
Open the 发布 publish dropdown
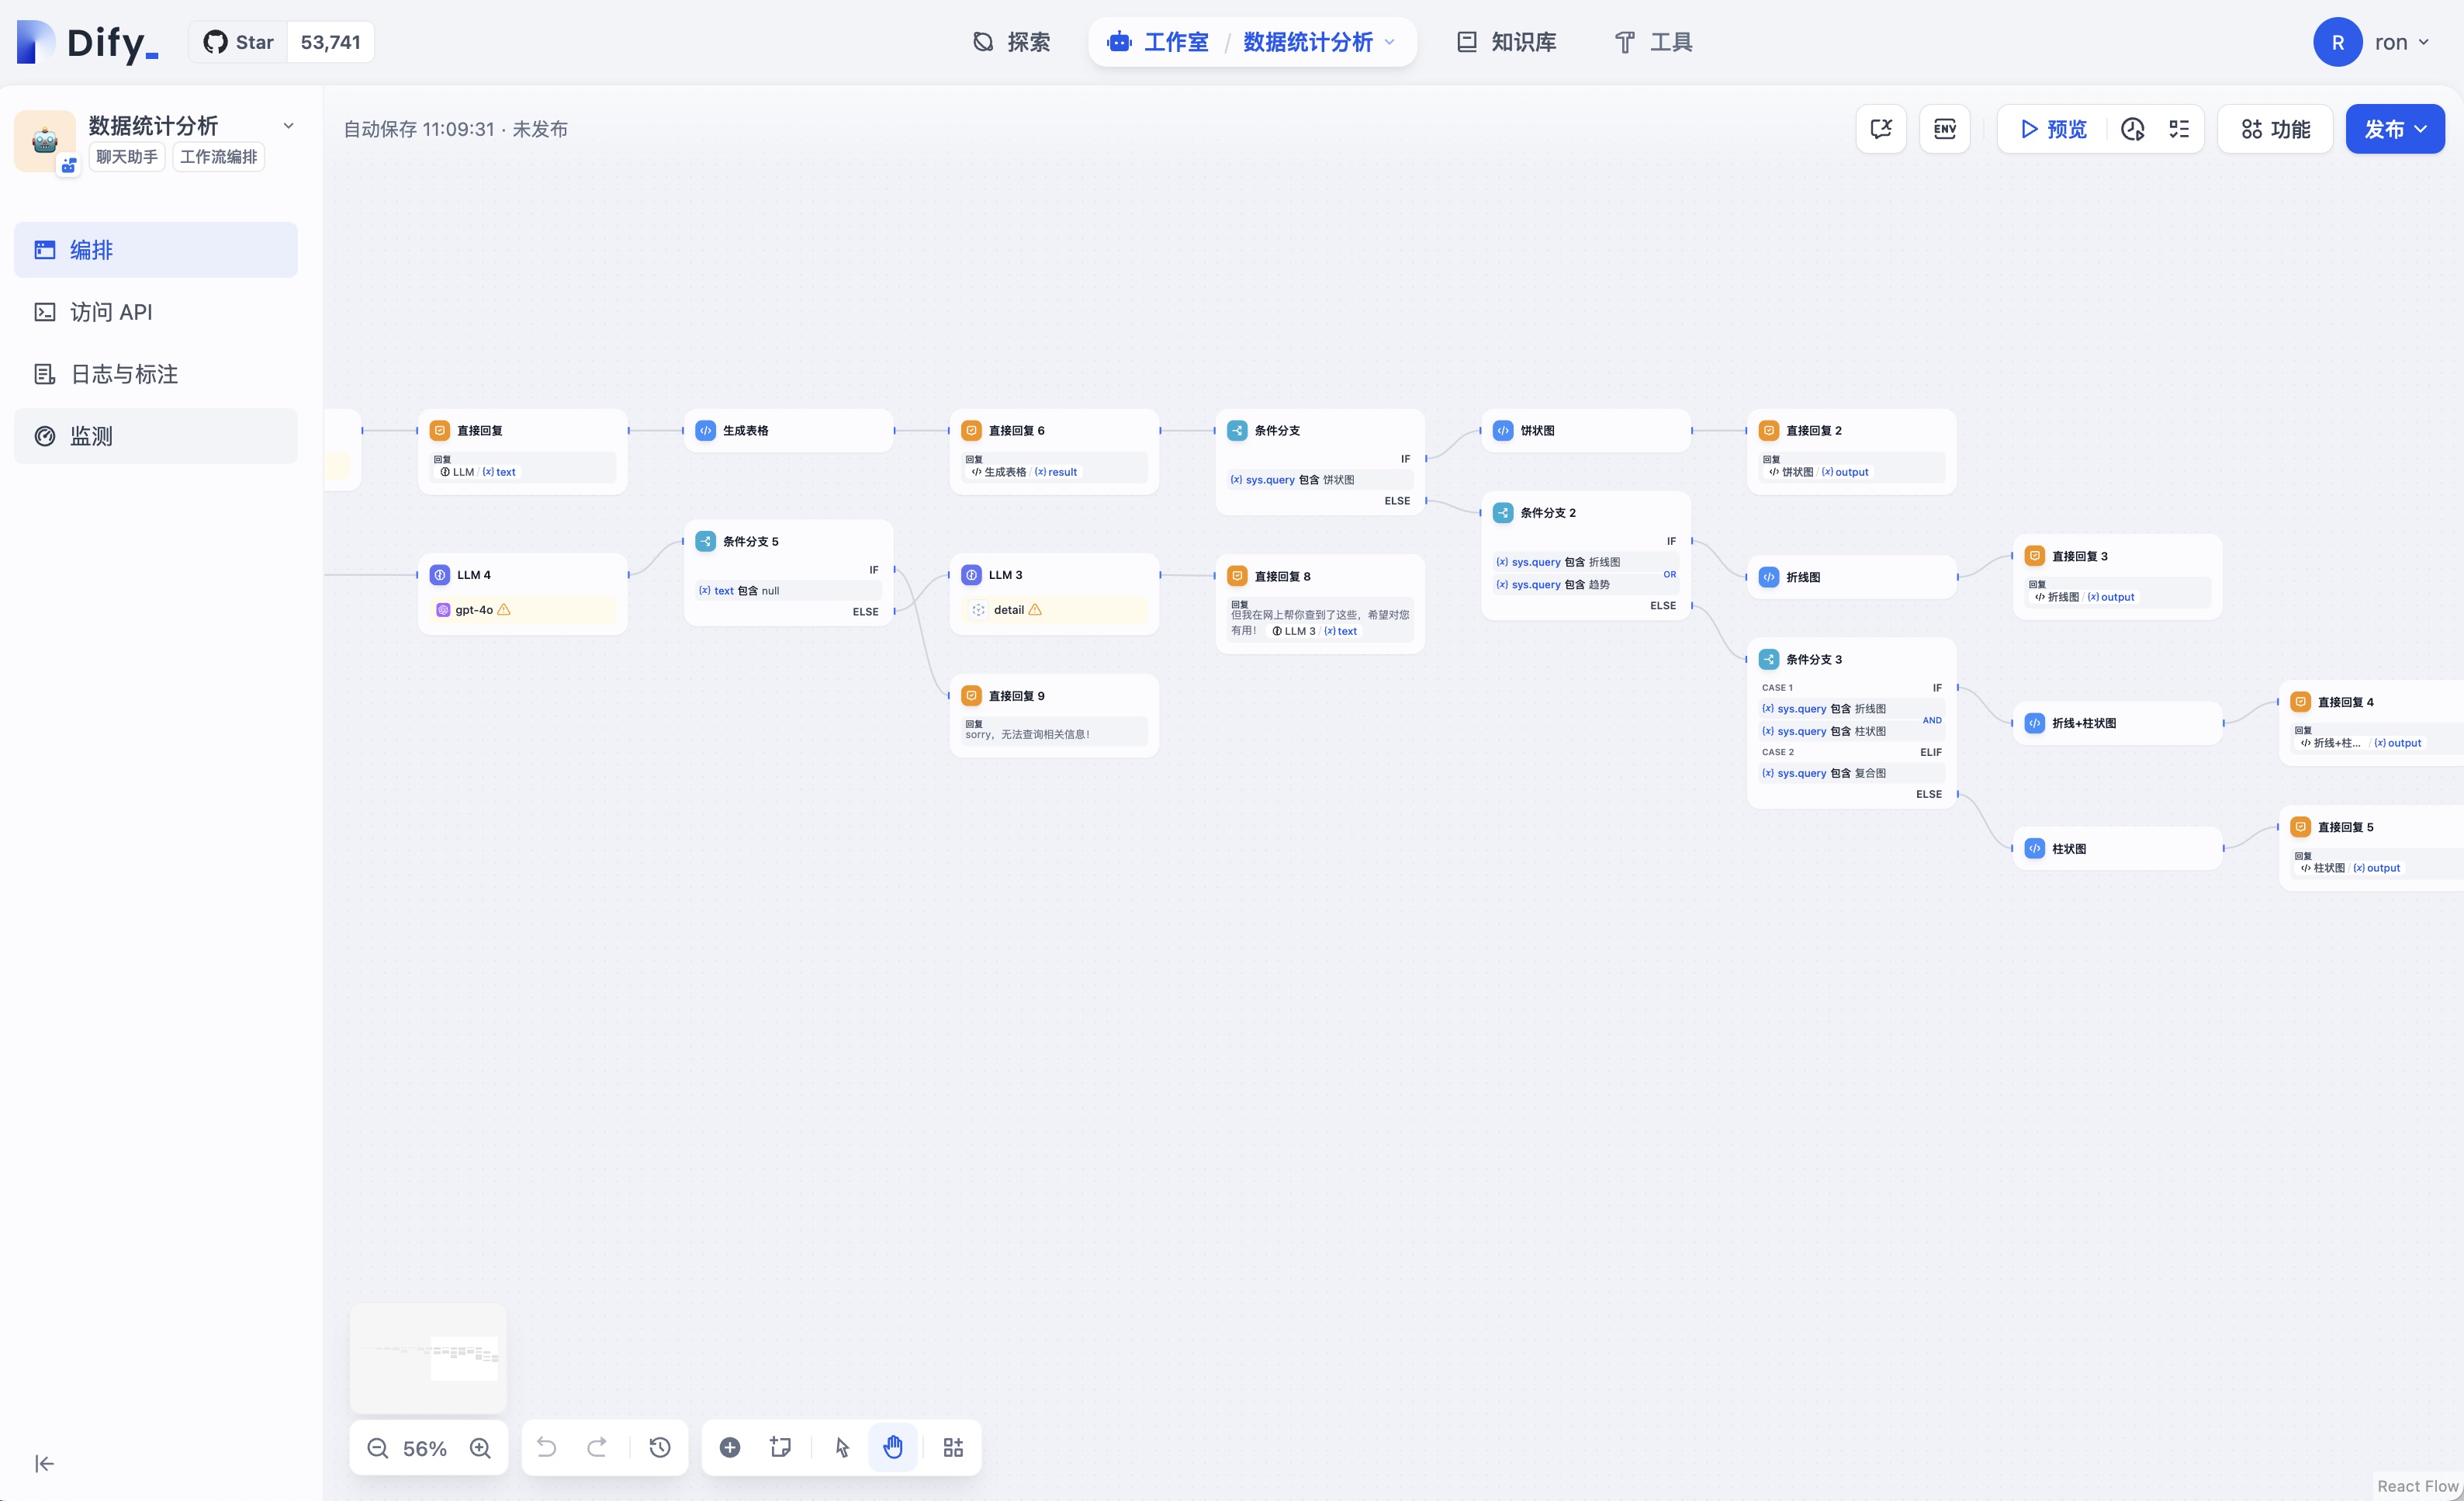[x=2394, y=129]
